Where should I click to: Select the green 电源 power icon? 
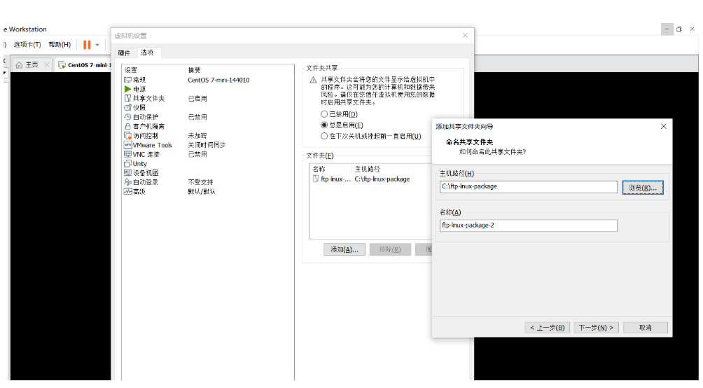(127, 89)
